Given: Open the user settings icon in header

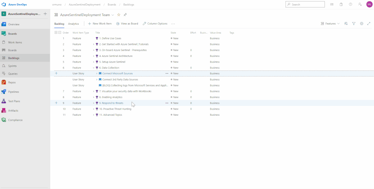Looking at the screenshot, I should coord(360,4).
